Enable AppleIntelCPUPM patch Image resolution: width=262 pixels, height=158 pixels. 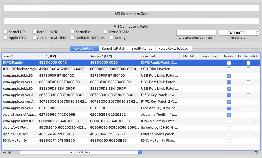[x=34, y=38]
